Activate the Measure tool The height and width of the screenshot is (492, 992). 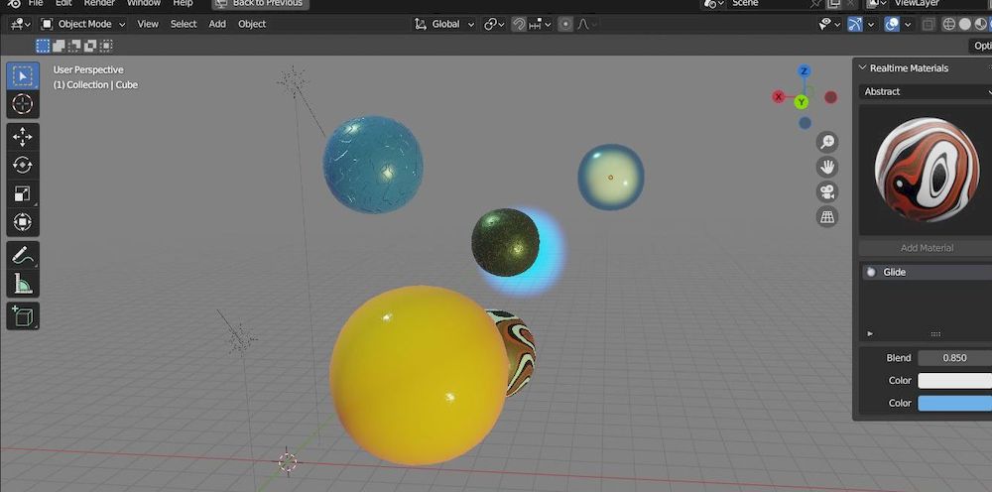tap(23, 285)
